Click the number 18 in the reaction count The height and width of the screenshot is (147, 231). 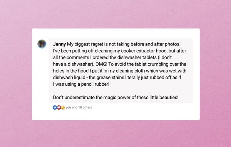pyautogui.click(x=80, y=107)
